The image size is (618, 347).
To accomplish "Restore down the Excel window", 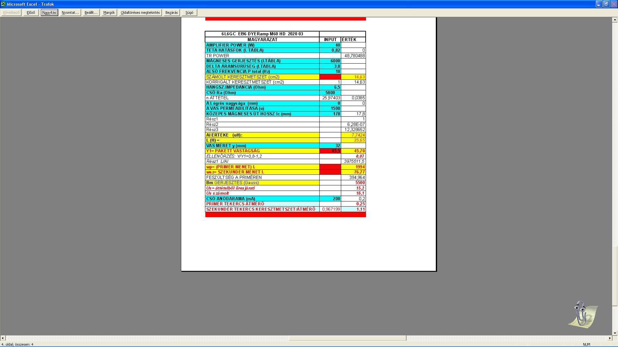I will tap(606, 4).
